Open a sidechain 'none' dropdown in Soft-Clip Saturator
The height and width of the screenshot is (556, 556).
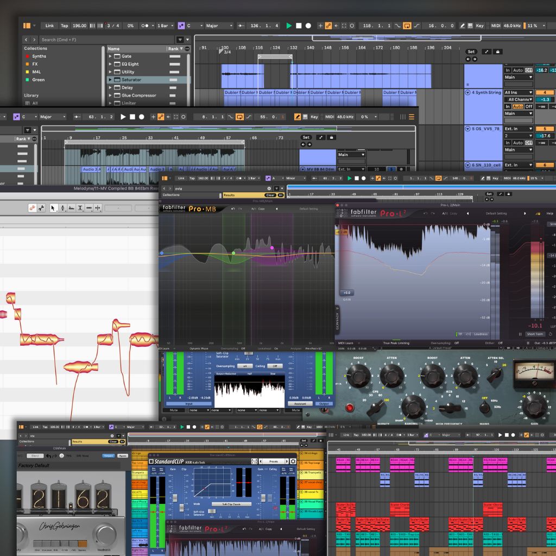198,409
